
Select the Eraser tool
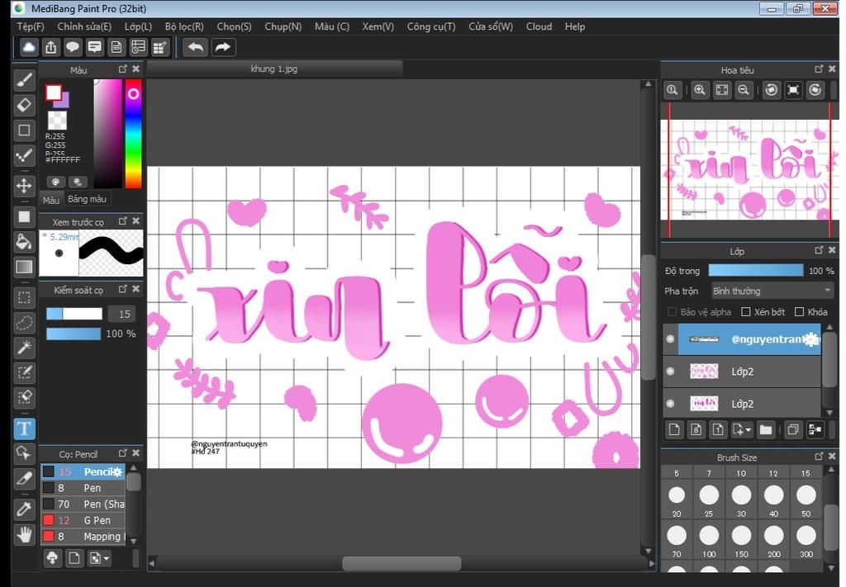tap(24, 105)
